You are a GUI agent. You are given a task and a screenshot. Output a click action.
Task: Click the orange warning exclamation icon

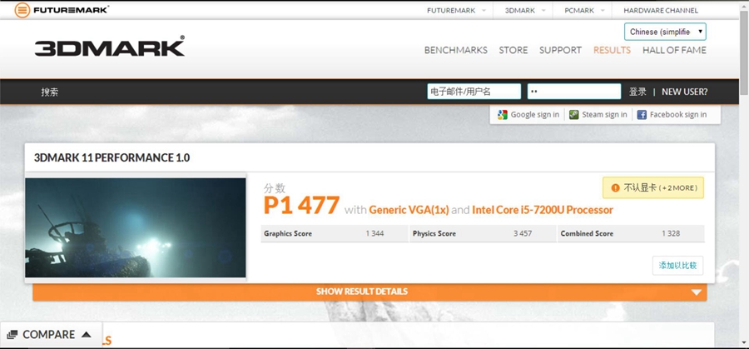615,188
